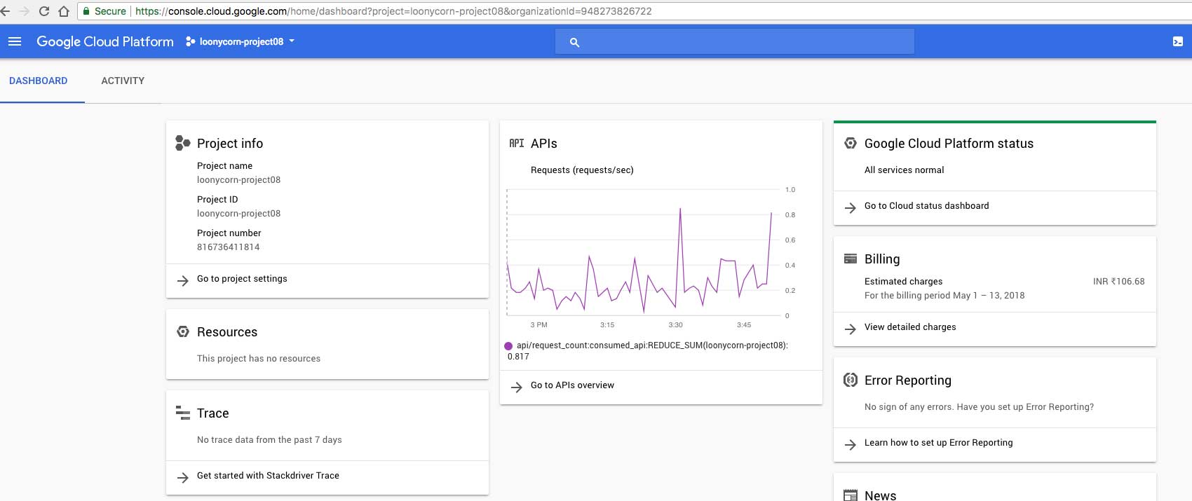Click the Project info hexagon icon
Viewport: 1192px width, 501px height.
182,144
